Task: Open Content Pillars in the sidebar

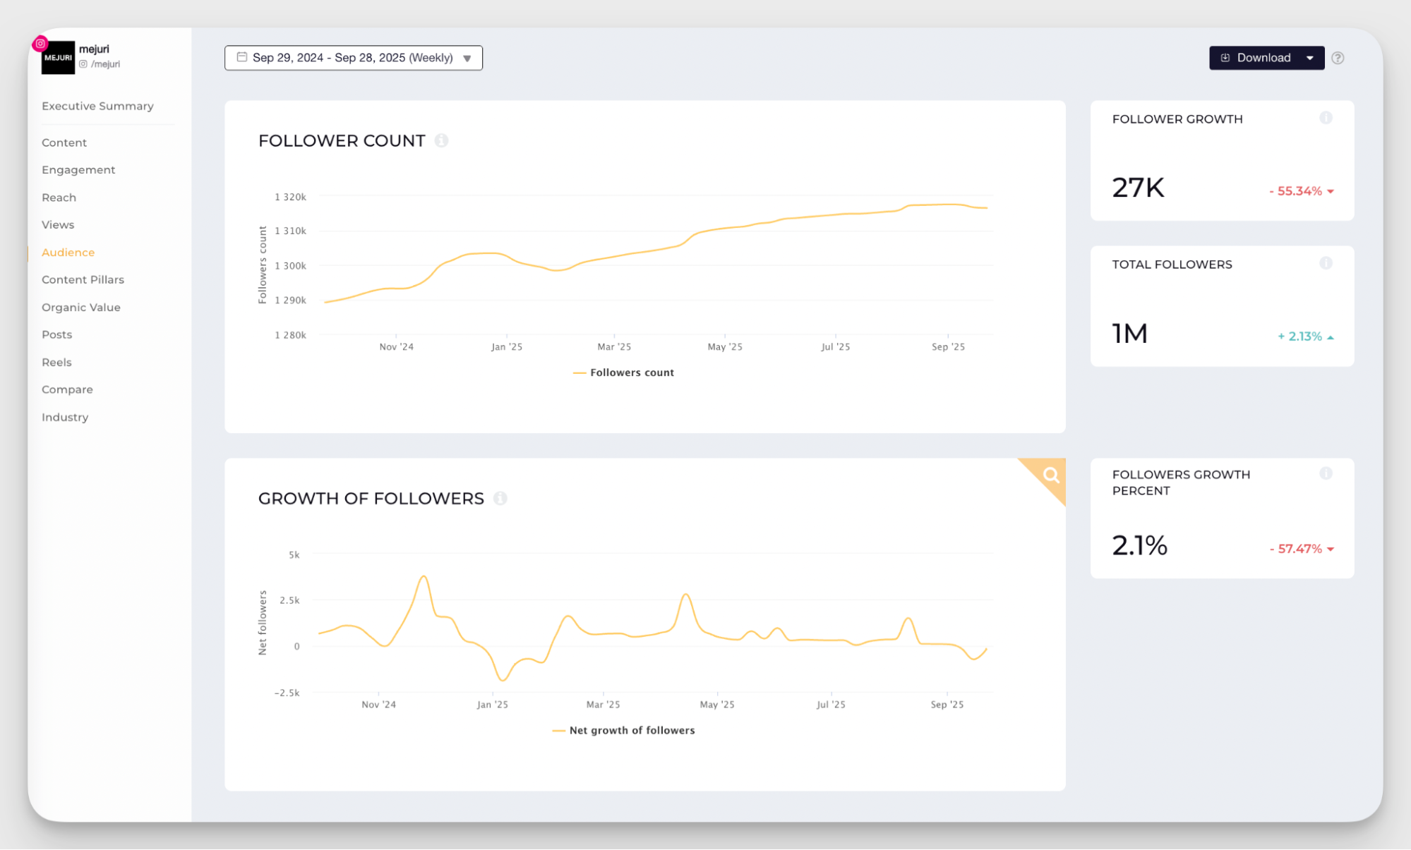Action: click(83, 279)
